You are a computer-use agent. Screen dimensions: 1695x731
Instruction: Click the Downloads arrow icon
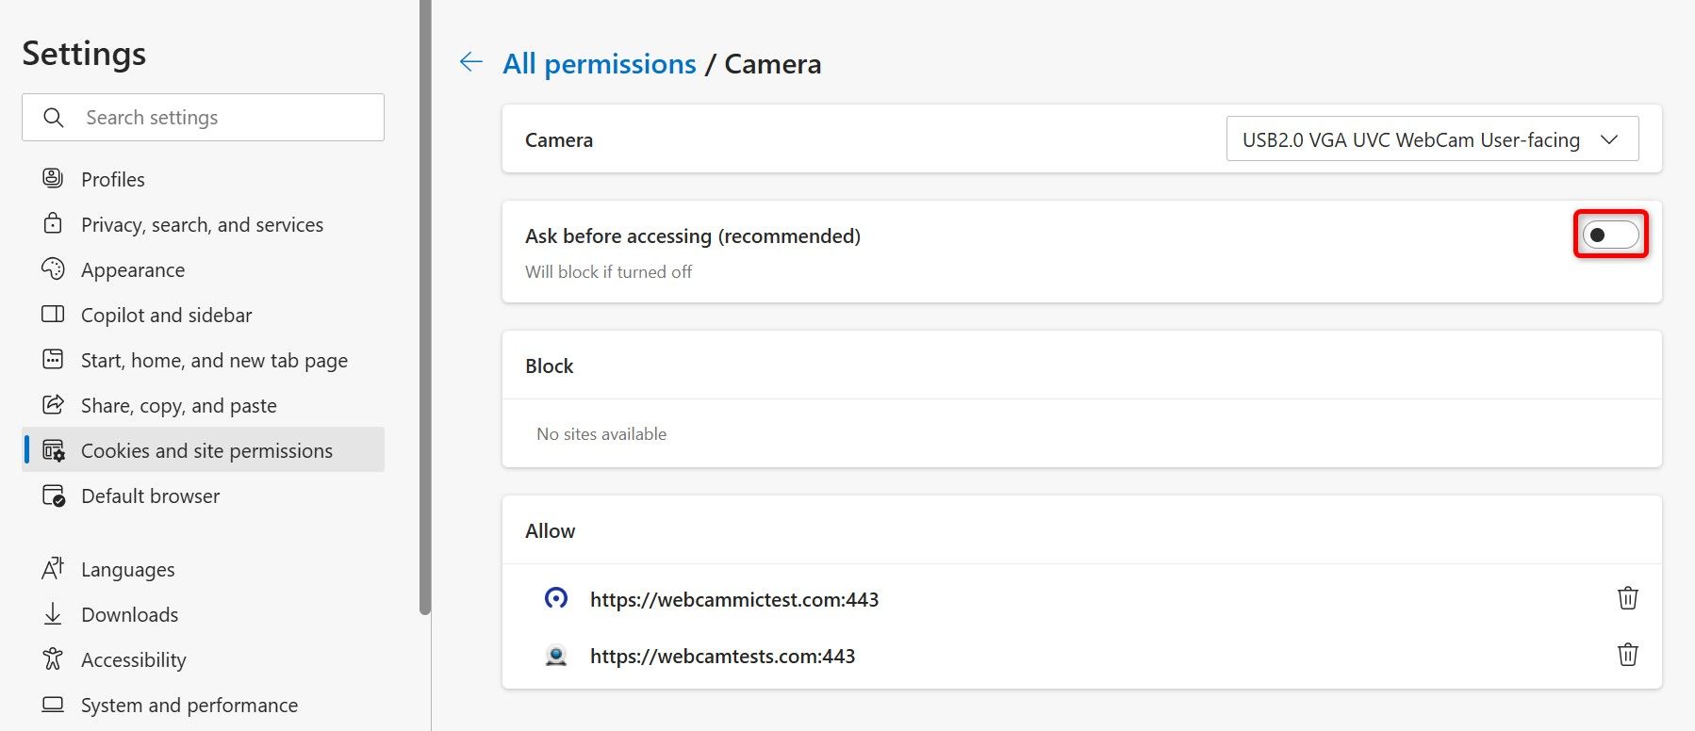[x=53, y=614]
